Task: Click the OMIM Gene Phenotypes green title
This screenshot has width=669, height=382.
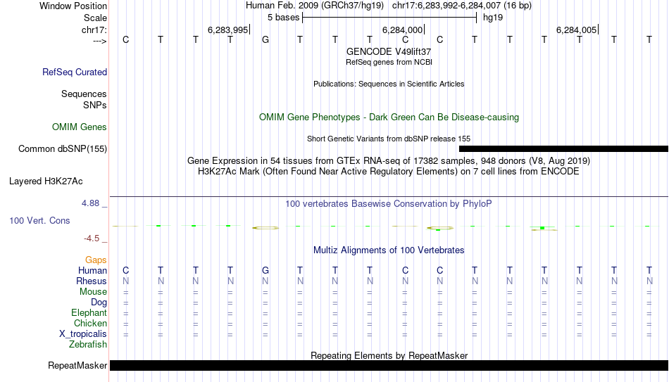Action: [x=389, y=117]
